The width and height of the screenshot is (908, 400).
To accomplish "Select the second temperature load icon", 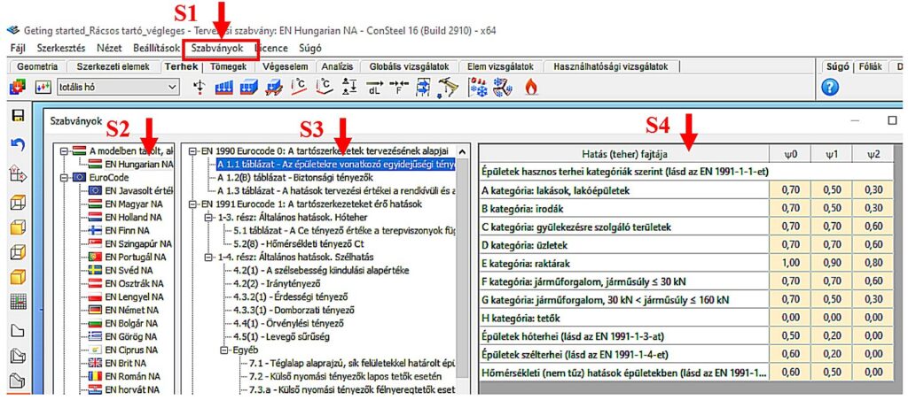I will (x=325, y=88).
